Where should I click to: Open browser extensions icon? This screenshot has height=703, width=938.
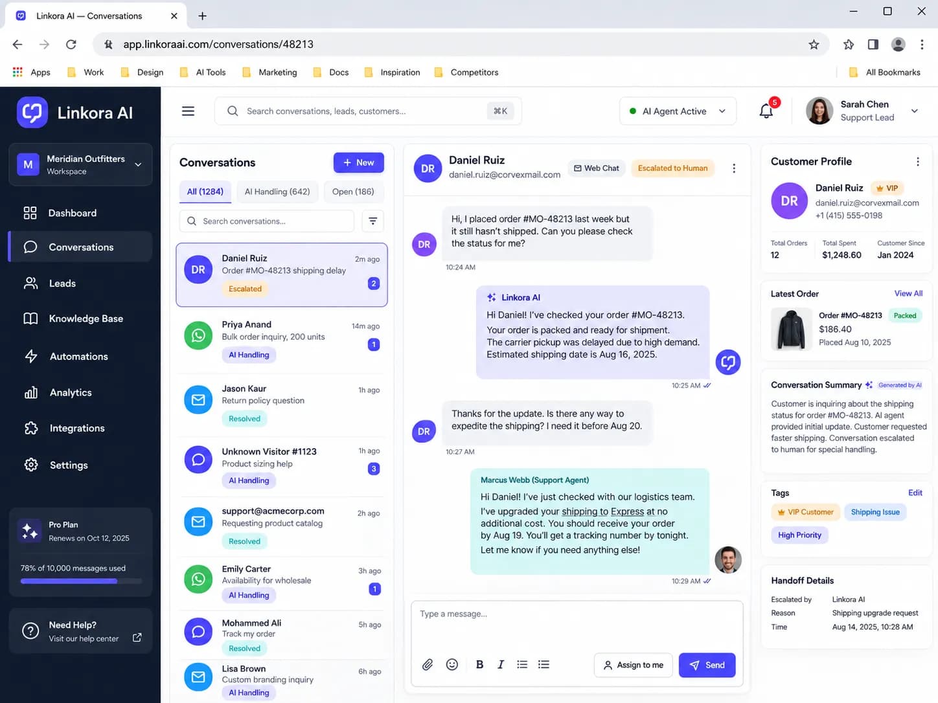click(x=849, y=44)
